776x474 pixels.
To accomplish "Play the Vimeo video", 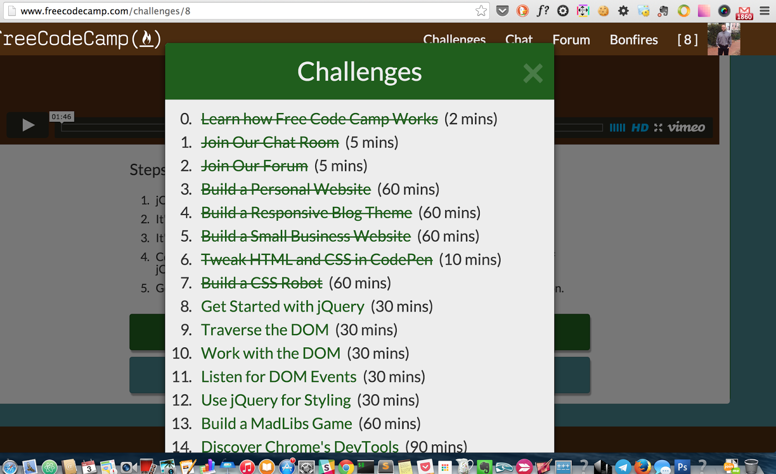I will coord(28,126).
